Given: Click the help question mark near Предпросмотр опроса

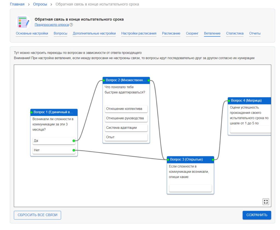Looking at the screenshot, I should click(x=71, y=25).
